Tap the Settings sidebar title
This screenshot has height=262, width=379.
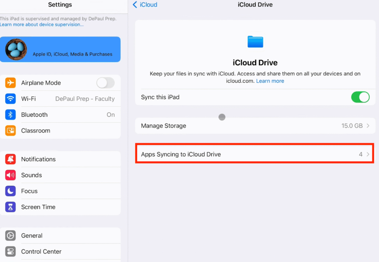pos(60,4)
